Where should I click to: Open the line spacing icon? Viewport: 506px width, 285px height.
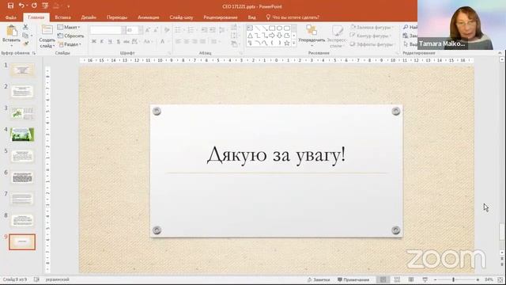pos(222,30)
